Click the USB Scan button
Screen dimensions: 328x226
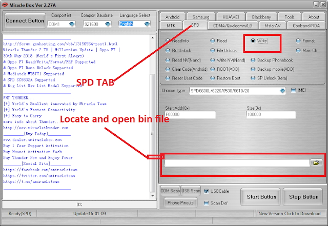coord(191,191)
